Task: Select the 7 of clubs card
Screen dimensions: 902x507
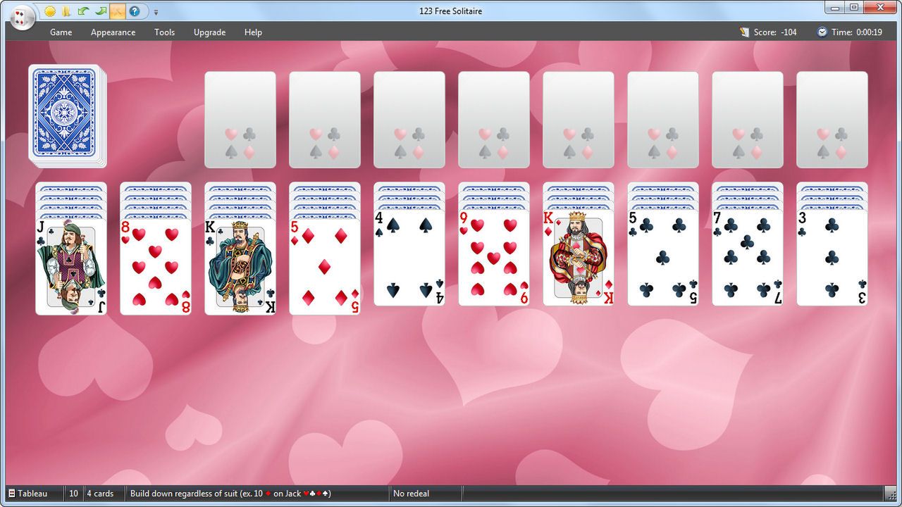Action: 748,258
